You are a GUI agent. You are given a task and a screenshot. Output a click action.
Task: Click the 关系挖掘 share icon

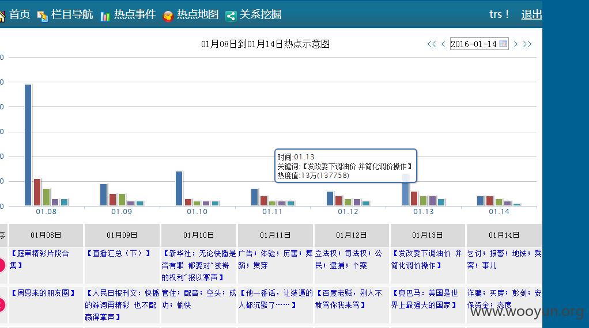[x=231, y=16]
